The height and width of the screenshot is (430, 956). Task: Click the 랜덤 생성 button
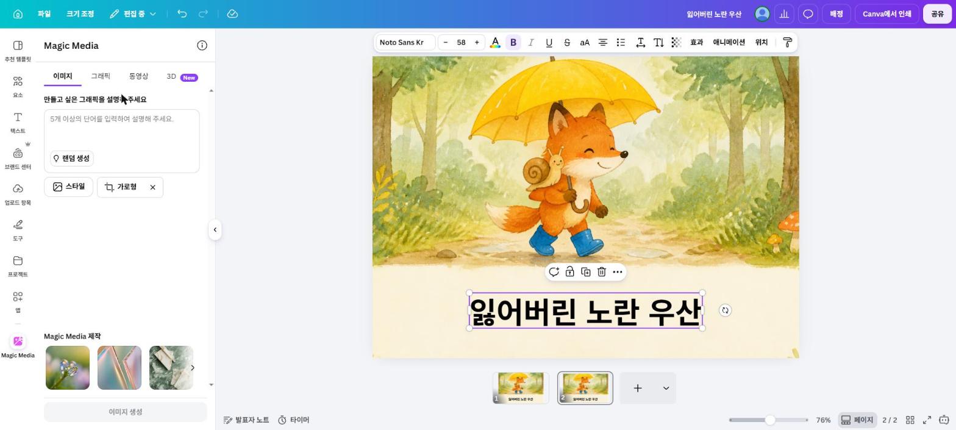click(72, 159)
